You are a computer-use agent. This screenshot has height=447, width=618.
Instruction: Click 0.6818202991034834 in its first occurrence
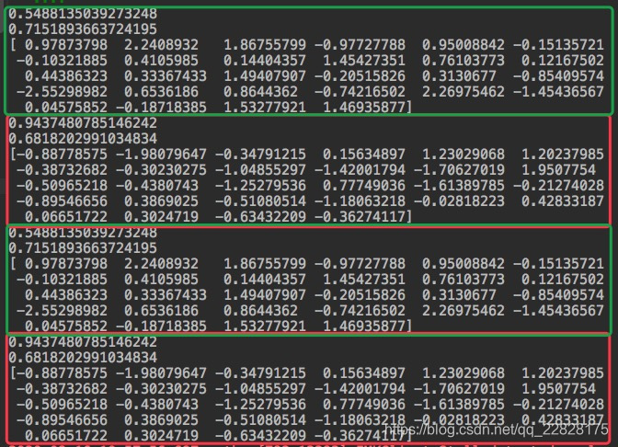[83, 138]
